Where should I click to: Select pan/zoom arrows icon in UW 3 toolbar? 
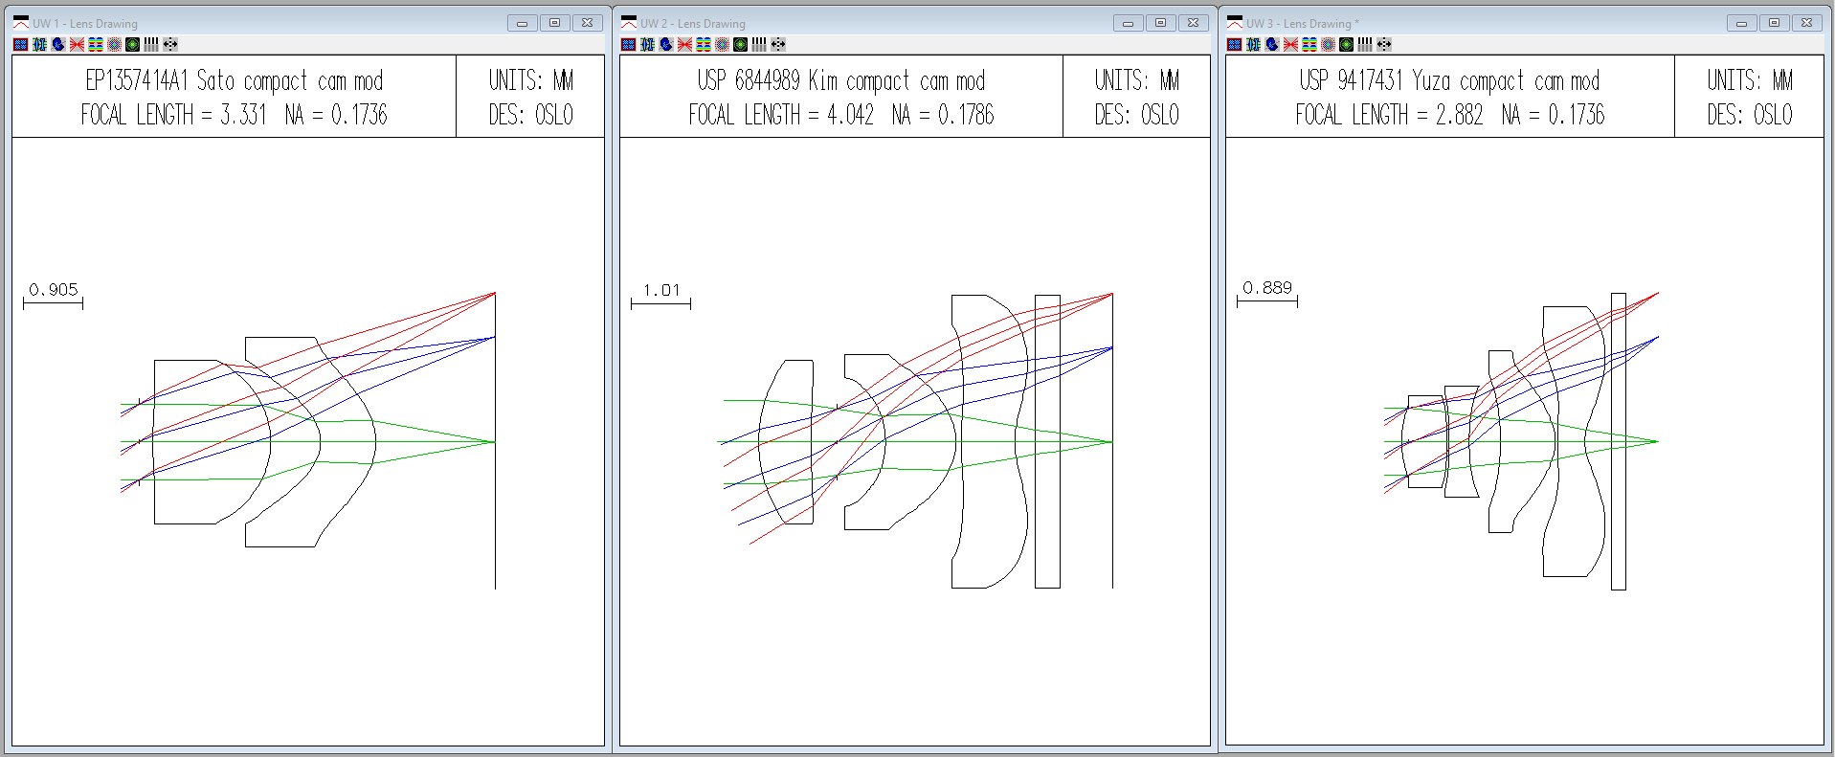1384,44
